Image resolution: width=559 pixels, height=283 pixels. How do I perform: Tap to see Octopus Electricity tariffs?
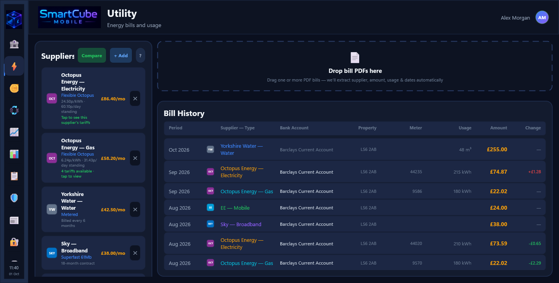76,120
